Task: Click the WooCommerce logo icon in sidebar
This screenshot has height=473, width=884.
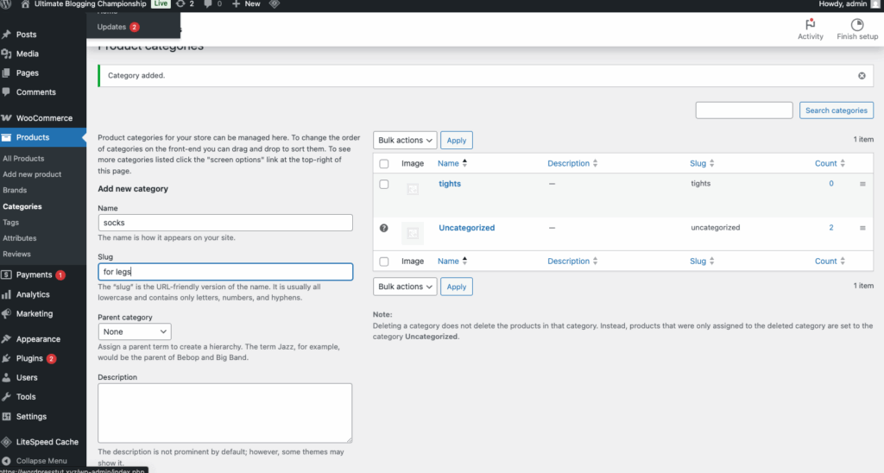Action: pyautogui.click(x=6, y=118)
